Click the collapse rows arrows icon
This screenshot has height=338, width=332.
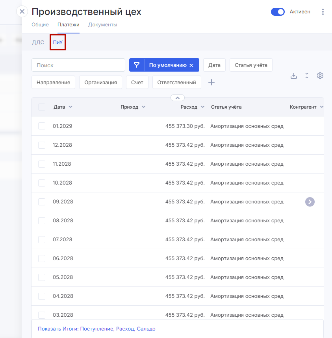tap(307, 76)
